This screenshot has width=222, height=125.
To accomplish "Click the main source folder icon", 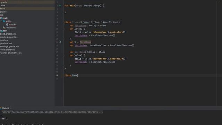I will (x=1, y=18).
